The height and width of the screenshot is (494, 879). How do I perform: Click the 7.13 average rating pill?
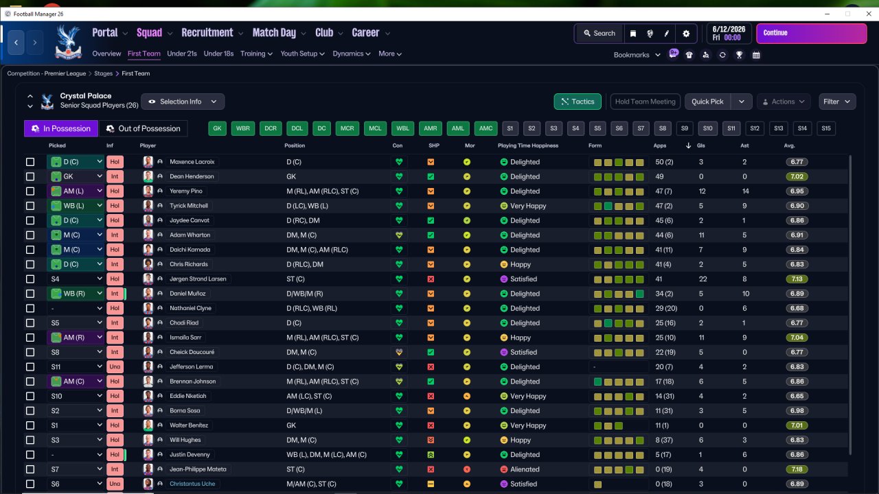[x=797, y=279]
